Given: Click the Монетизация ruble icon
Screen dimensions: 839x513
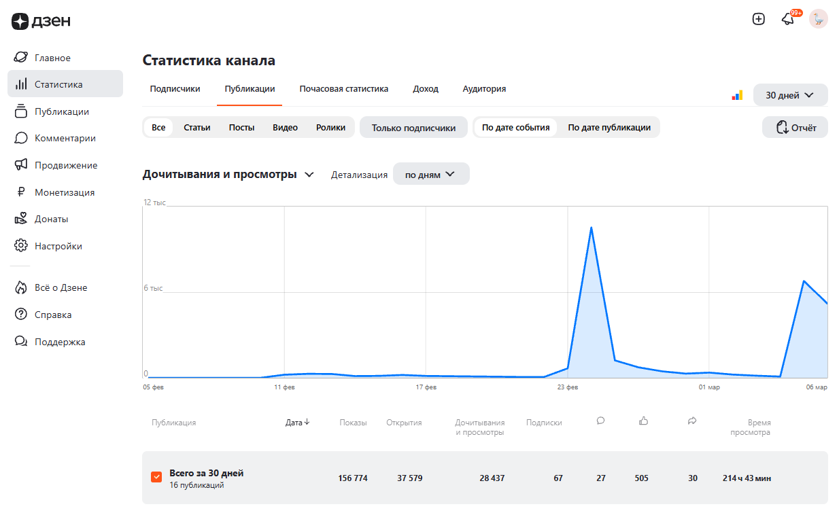Looking at the screenshot, I should pyautogui.click(x=21, y=192).
